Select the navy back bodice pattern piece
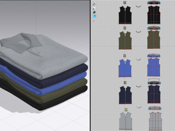175x131 pixels. pos(154,94)
